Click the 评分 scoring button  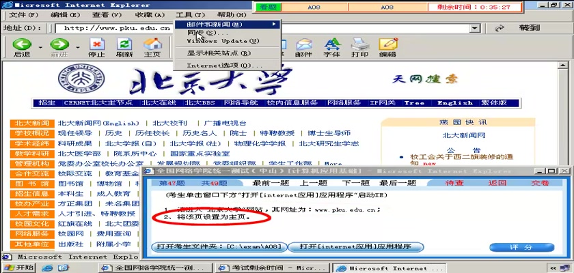pyautogui.click(x=522, y=248)
